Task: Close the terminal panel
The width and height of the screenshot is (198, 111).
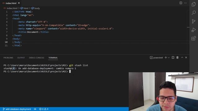Action: point(186,58)
